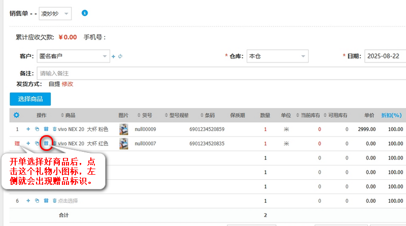Sort by 条码 column arrows
The height and width of the screenshot is (226, 406).
[201, 115]
